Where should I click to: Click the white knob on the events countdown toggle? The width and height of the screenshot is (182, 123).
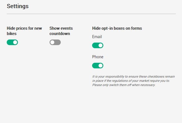pos(52,42)
